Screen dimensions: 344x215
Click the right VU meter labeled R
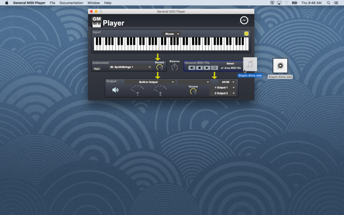[160, 90]
